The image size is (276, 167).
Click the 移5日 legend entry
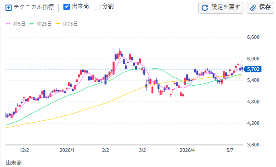(16, 24)
